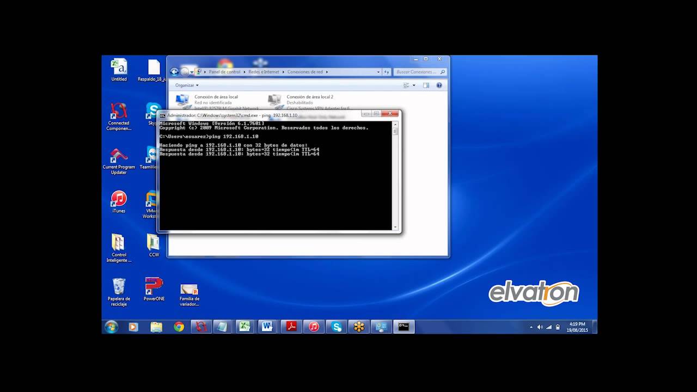697x392 pixels.
Task: Select the Respaldo_18_ju file on the desktop
Action: point(154,70)
